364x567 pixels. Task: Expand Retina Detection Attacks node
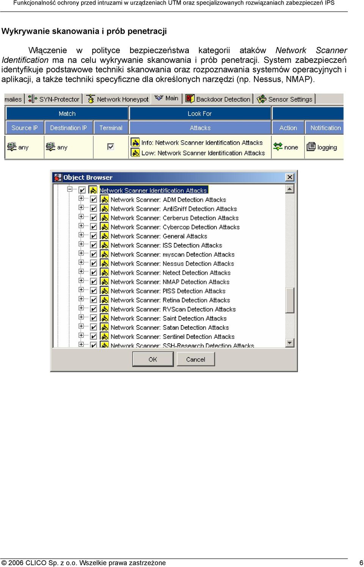click(81, 298)
